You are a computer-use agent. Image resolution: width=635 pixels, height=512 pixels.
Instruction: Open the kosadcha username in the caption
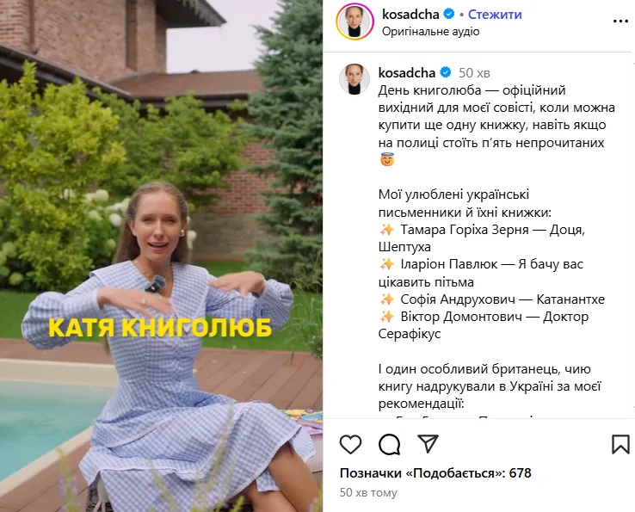(407, 73)
